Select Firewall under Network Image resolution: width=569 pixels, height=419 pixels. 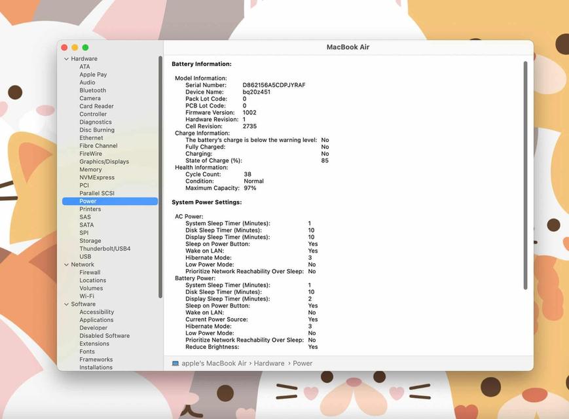(x=90, y=272)
